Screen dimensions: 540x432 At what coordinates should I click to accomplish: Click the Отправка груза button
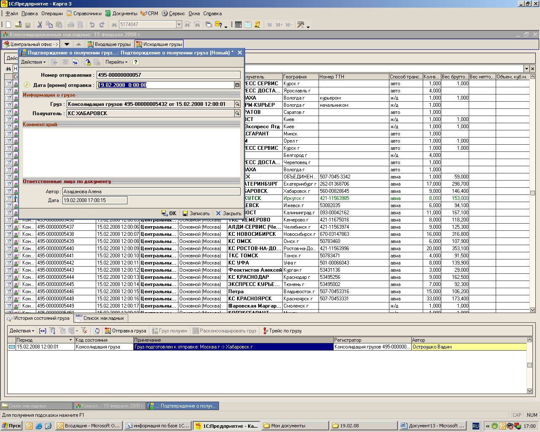[126, 331]
